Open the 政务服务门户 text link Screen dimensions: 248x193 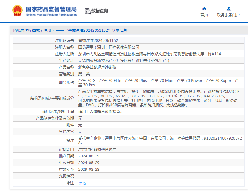point(228,15)
